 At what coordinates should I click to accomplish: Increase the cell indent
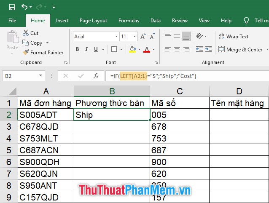(209, 49)
